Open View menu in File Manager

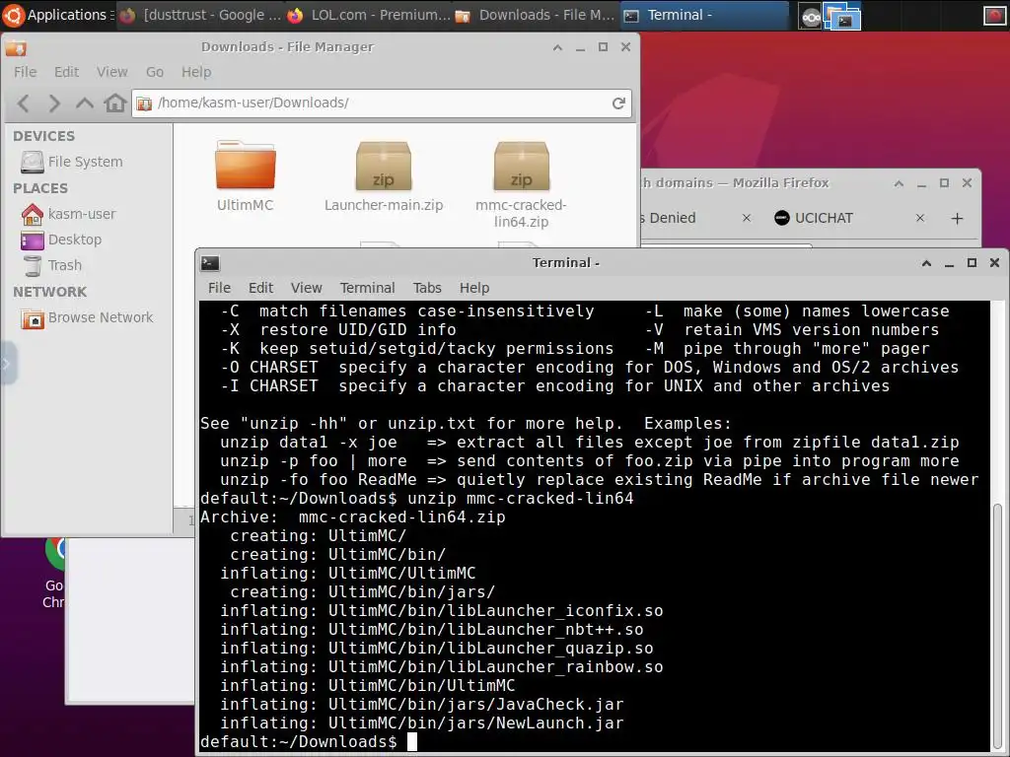click(112, 72)
